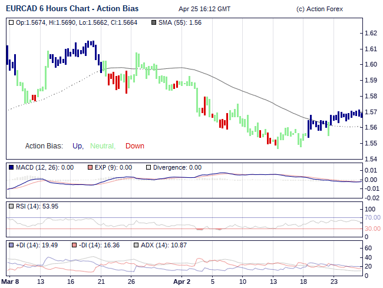This screenshot has height=288, width=383.
Task: Click the Divergence: 0.00 label
Action: (177, 167)
